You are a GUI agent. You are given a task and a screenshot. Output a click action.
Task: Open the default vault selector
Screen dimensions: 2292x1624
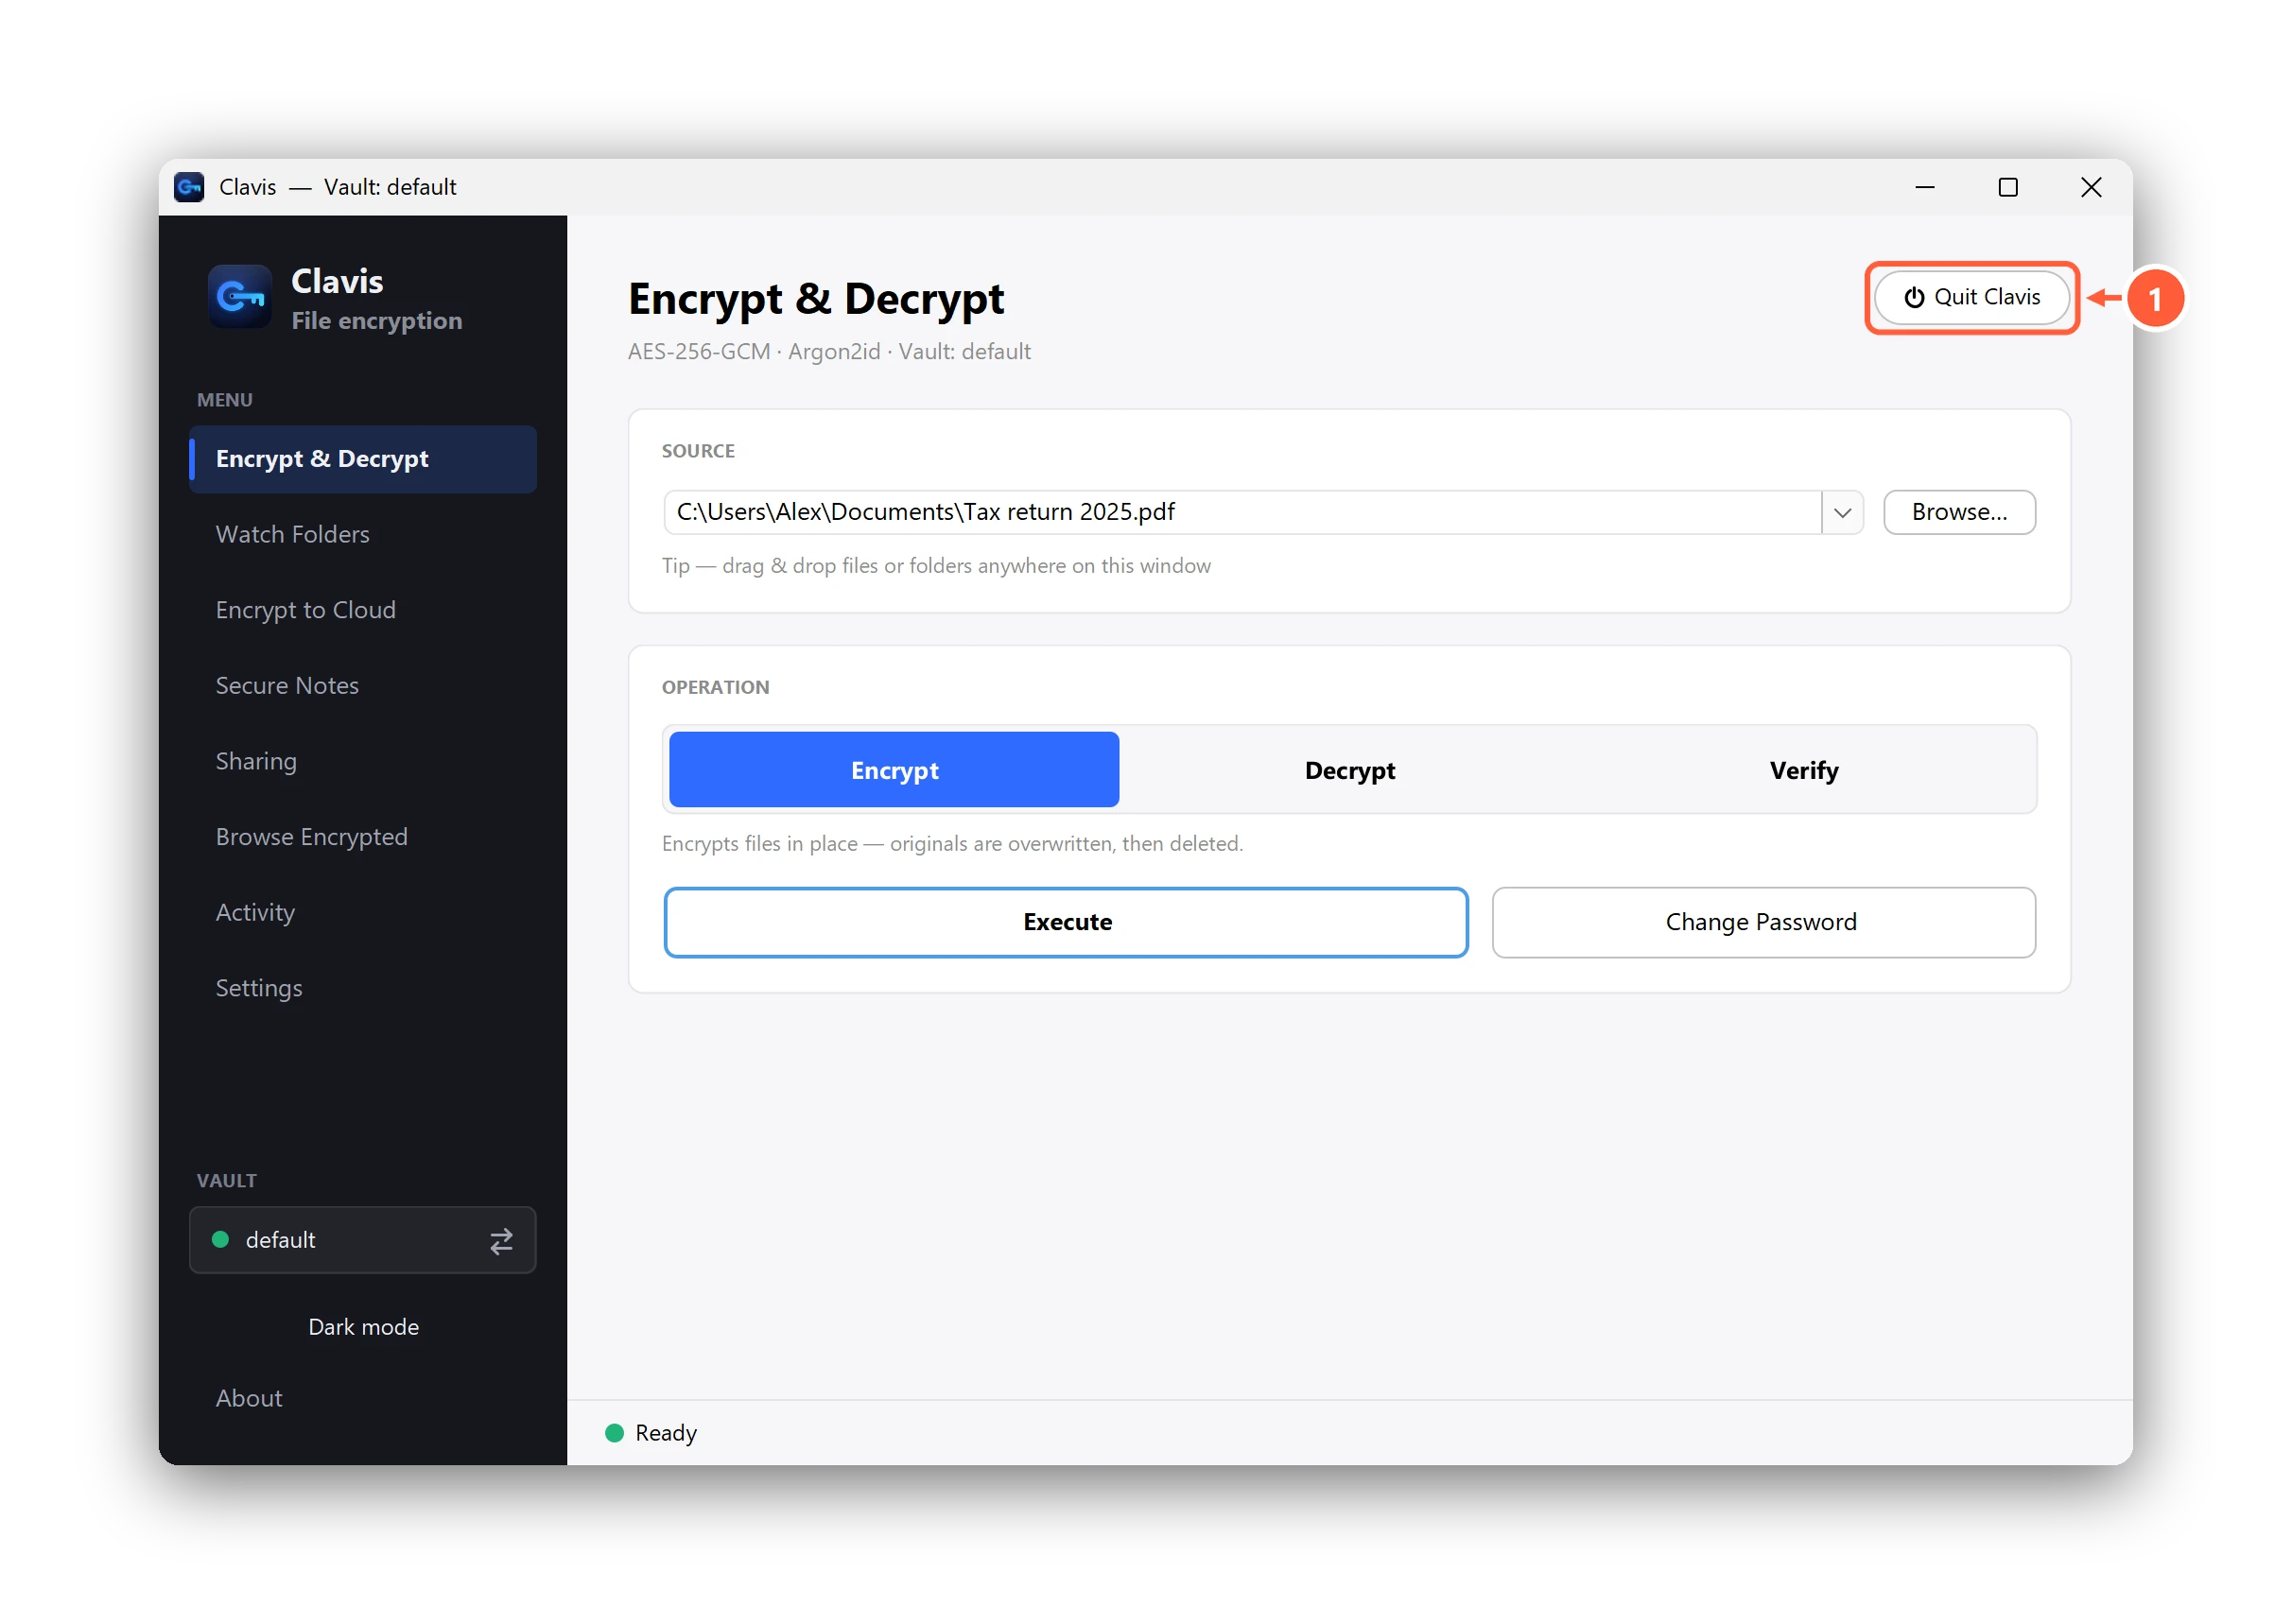click(362, 1240)
